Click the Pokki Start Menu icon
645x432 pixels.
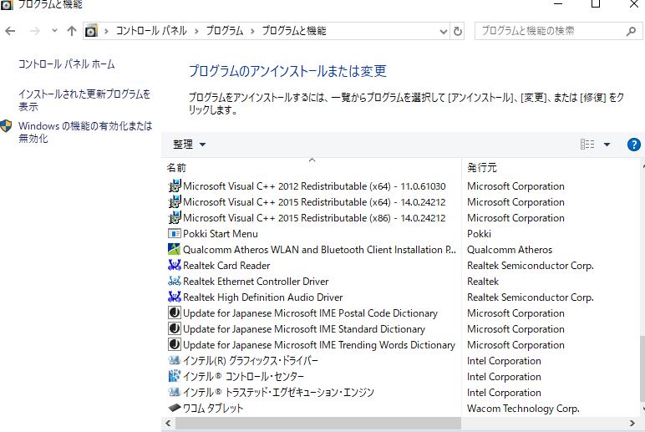tap(175, 234)
